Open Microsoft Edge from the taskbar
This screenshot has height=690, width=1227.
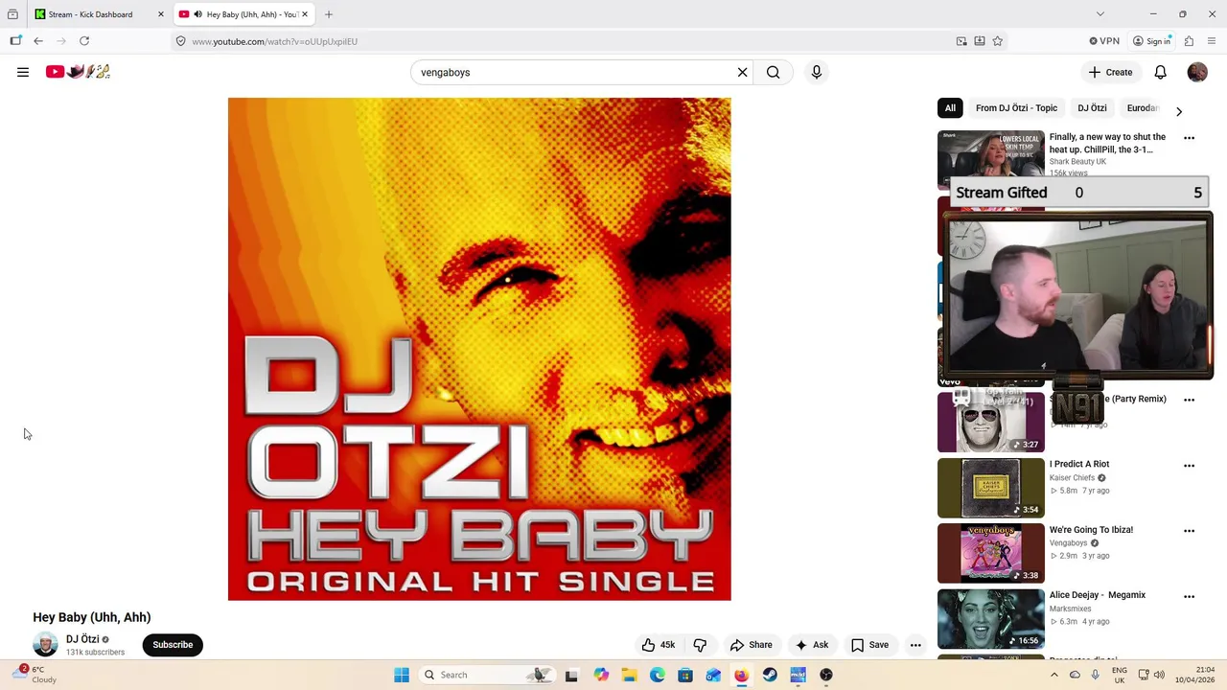click(658, 675)
